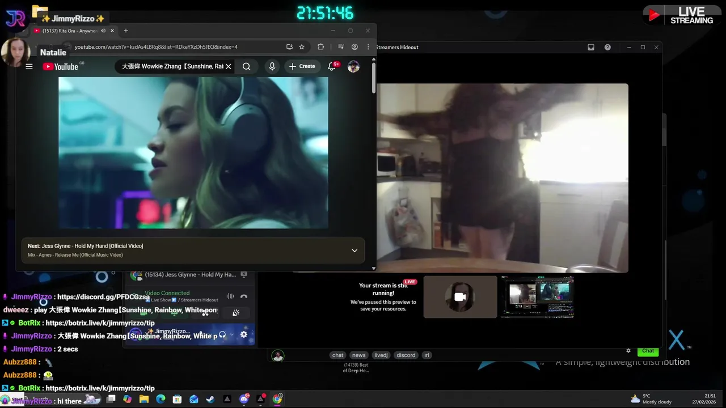The width and height of the screenshot is (726, 408).
Task: Open a new browser tab
Action: point(126,31)
